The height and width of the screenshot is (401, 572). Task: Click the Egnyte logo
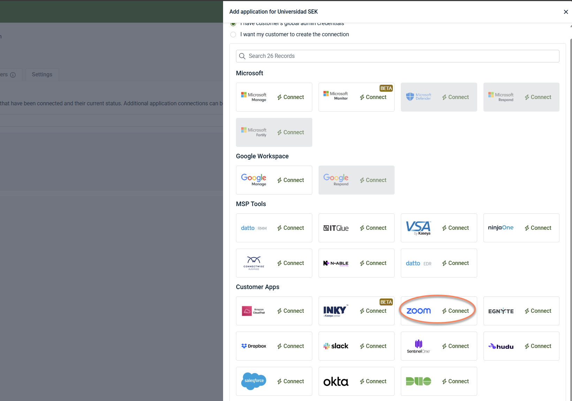pos(501,311)
